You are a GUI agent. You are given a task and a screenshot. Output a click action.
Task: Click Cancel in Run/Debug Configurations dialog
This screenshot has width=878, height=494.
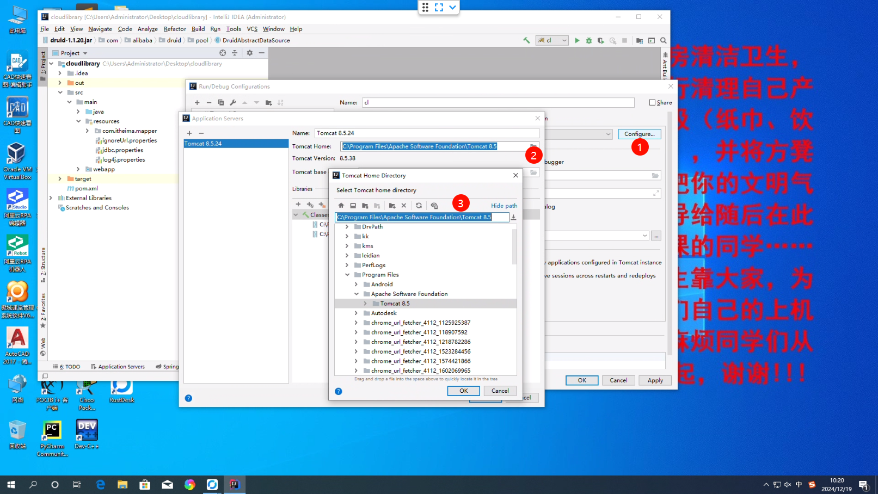[x=618, y=380]
